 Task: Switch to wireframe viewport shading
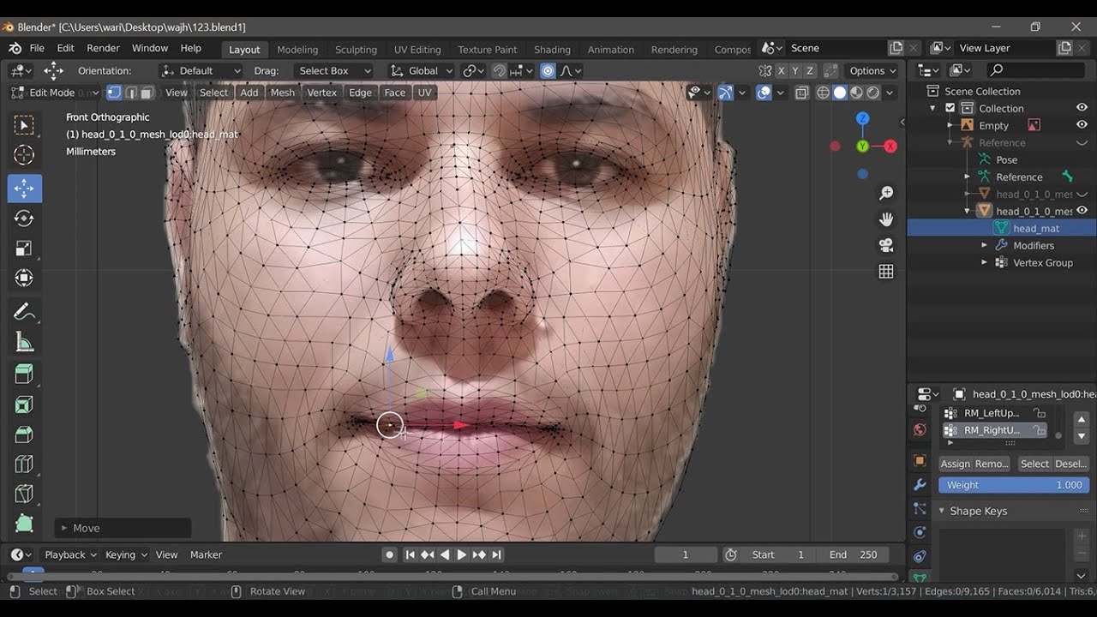point(823,93)
